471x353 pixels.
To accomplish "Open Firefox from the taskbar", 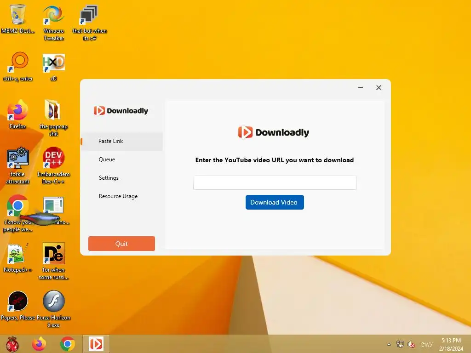I will pos(39,344).
